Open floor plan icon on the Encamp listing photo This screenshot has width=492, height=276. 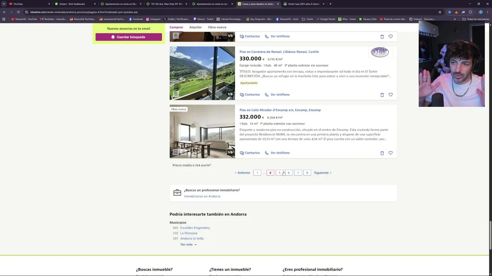(176, 152)
